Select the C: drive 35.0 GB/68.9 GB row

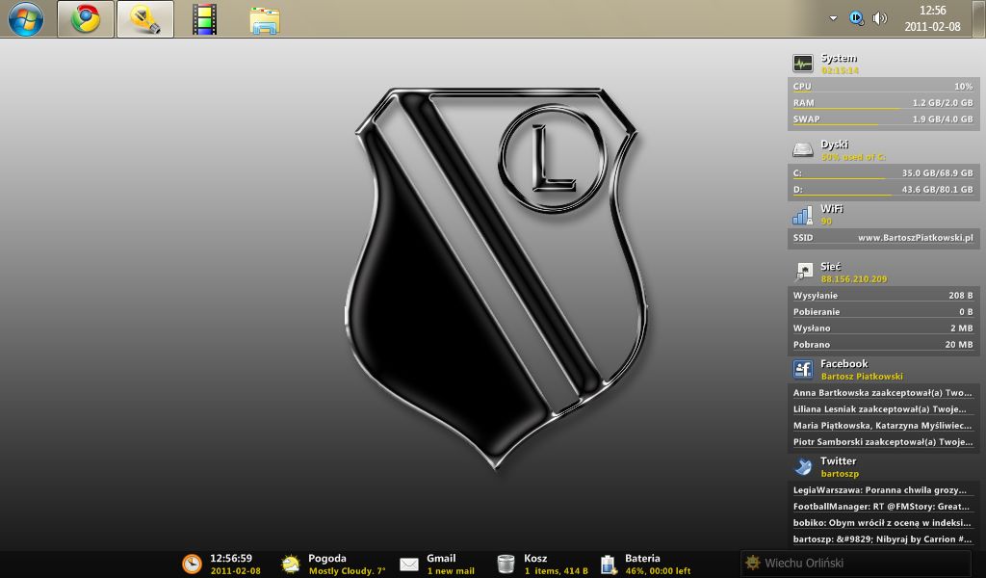coord(883,172)
